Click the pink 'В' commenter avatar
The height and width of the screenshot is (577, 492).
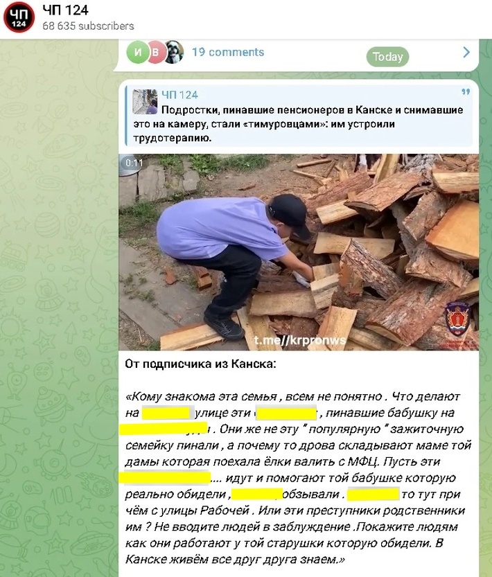click(155, 52)
